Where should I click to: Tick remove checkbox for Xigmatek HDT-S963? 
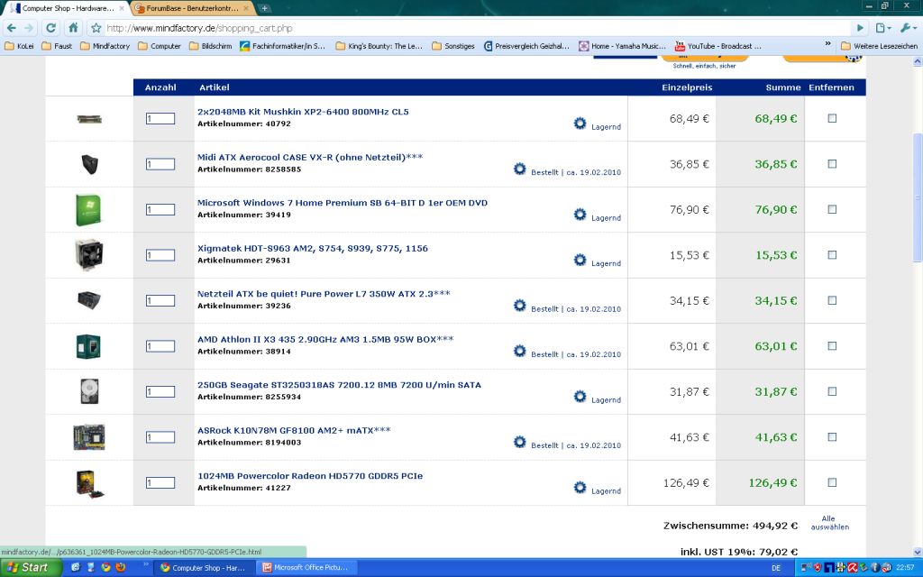[832, 255]
